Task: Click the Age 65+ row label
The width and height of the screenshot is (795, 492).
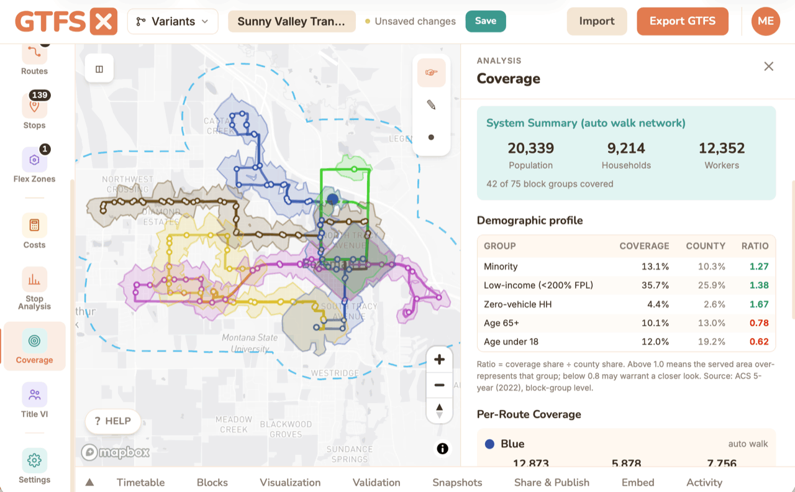Action: (x=501, y=323)
